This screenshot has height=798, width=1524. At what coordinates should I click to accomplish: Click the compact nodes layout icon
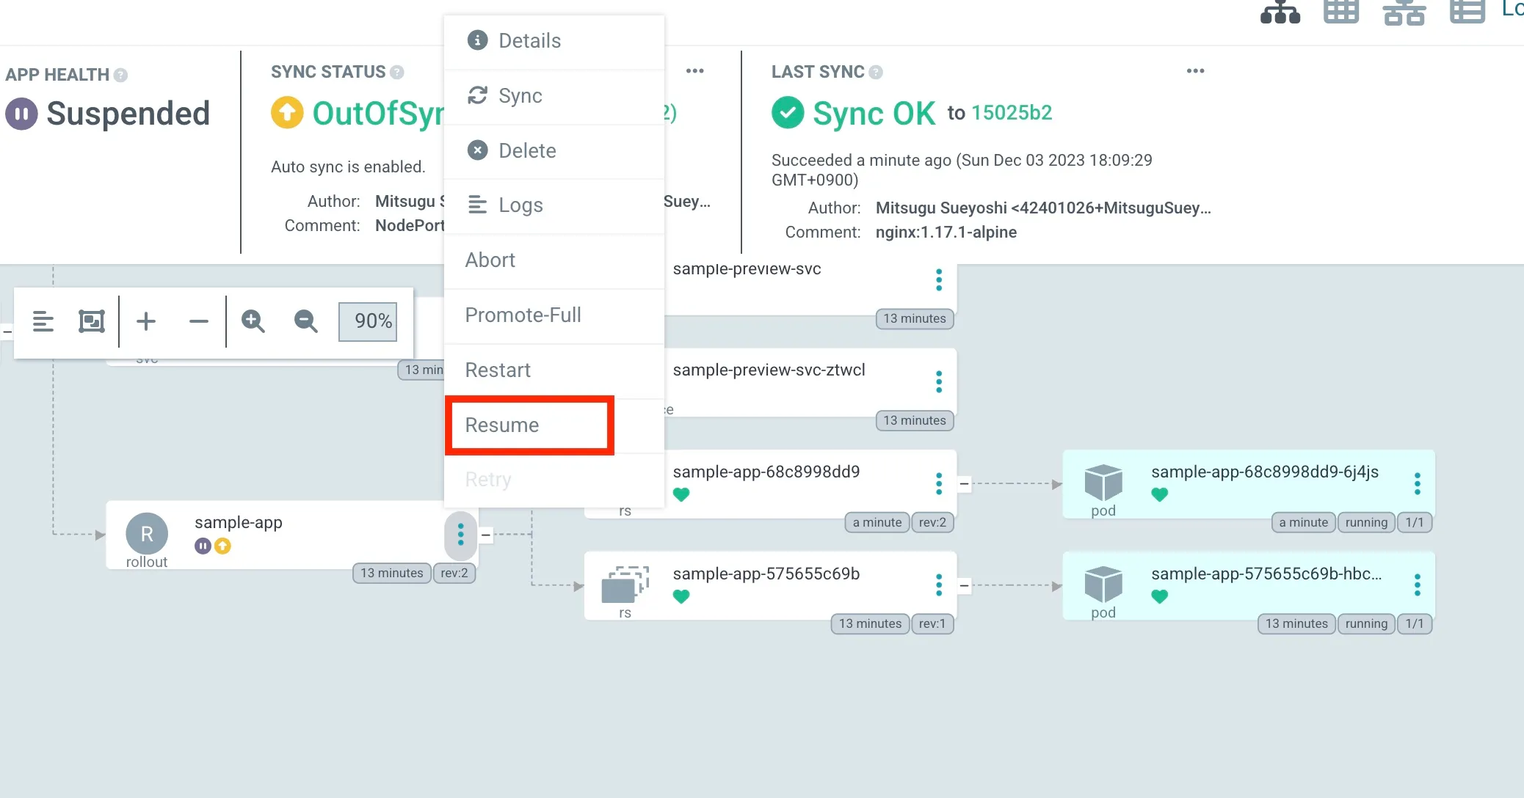coord(43,321)
